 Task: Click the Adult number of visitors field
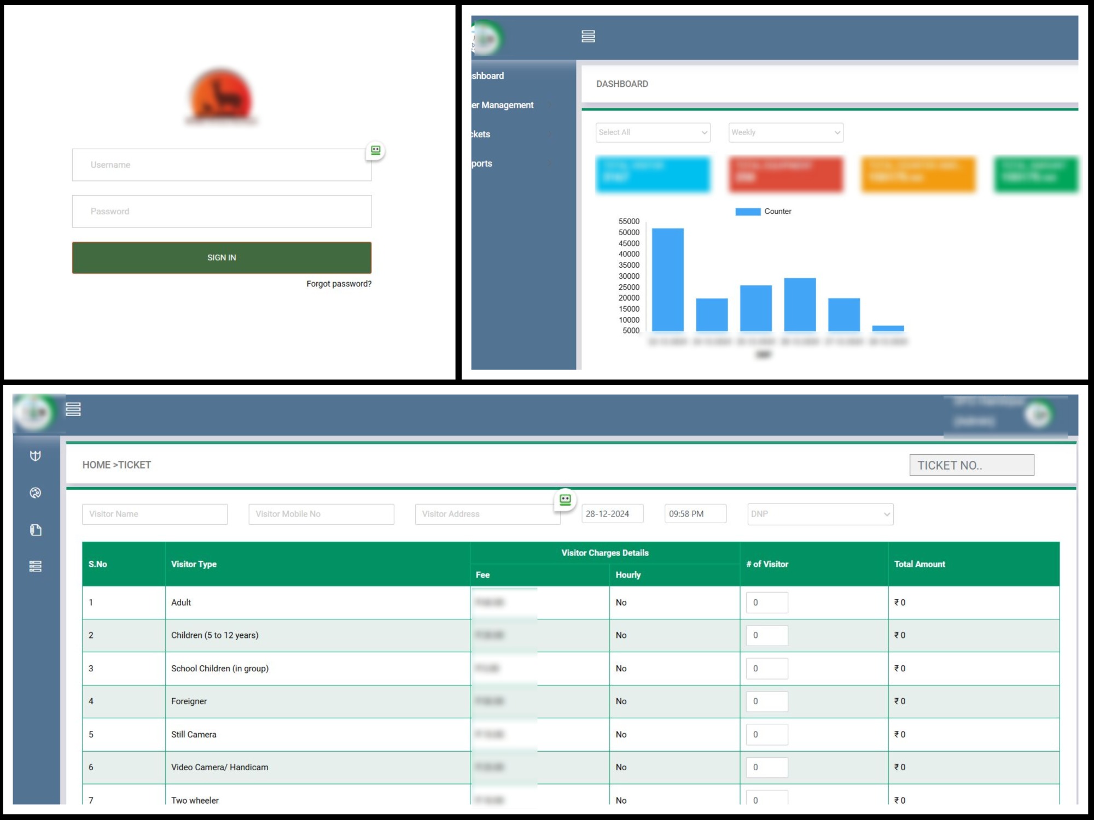(766, 602)
